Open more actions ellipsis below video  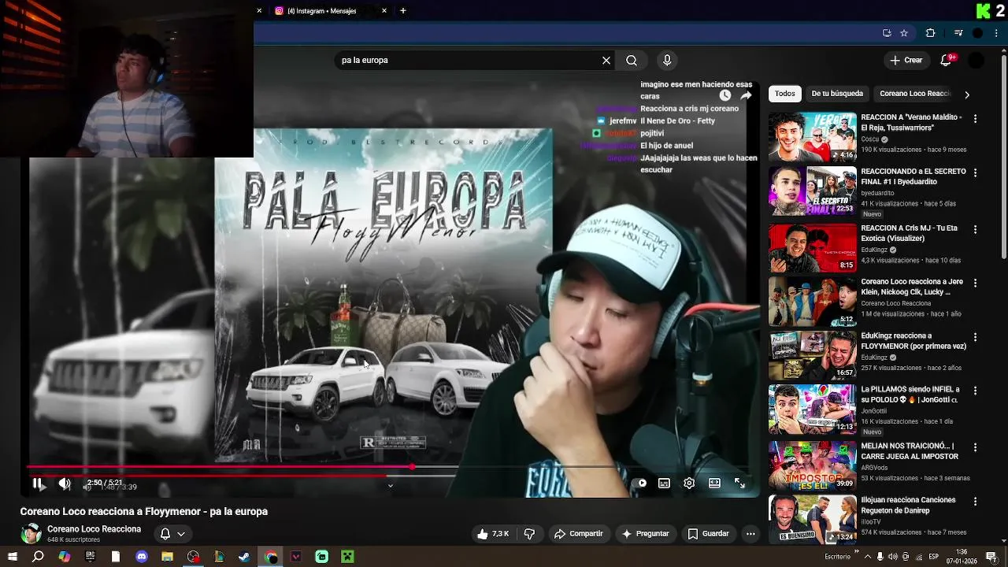(x=750, y=534)
